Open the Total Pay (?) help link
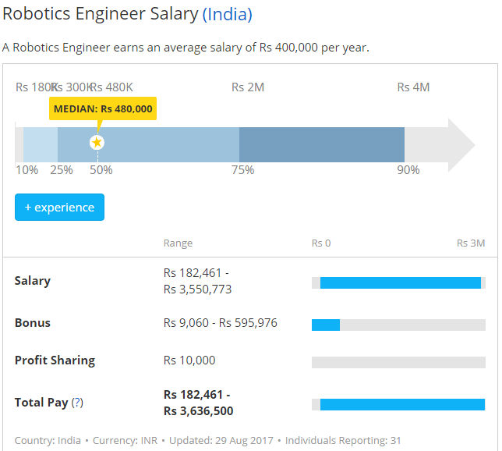The height and width of the screenshot is (451, 502). point(77,403)
